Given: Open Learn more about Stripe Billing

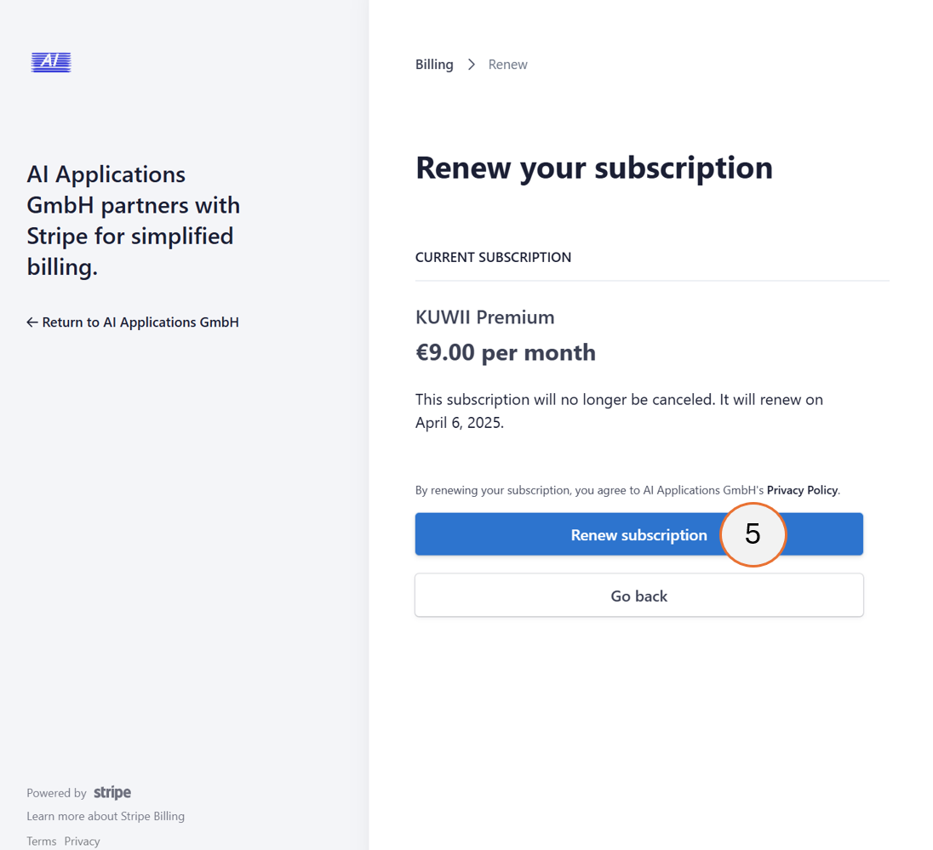Looking at the screenshot, I should pyautogui.click(x=105, y=816).
